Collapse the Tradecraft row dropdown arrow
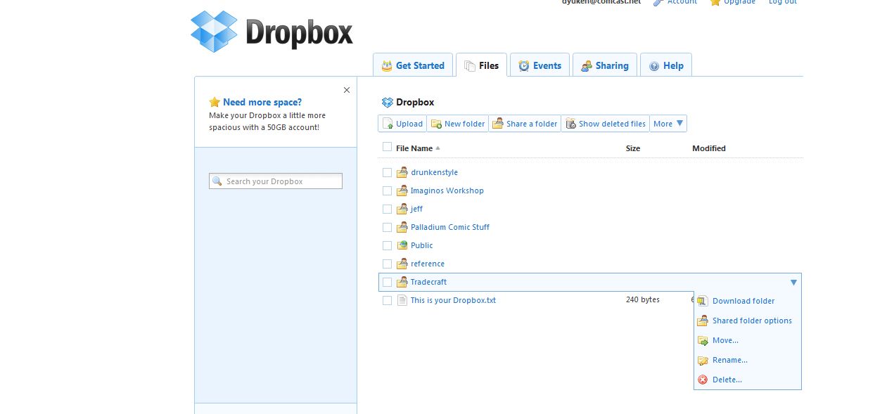 793,283
